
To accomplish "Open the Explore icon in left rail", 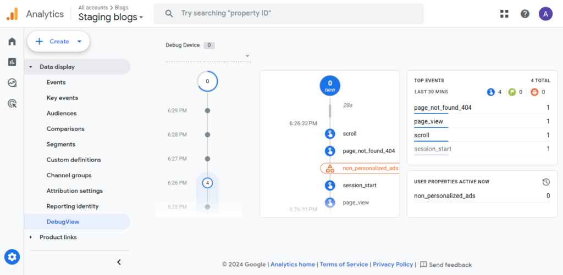I will (12, 83).
